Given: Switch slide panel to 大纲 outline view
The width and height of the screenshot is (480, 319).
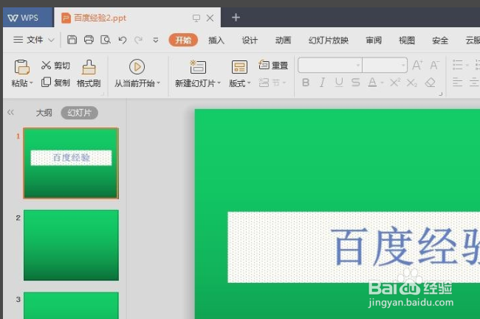Looking at the screenshot, I should tap(44, 113).
